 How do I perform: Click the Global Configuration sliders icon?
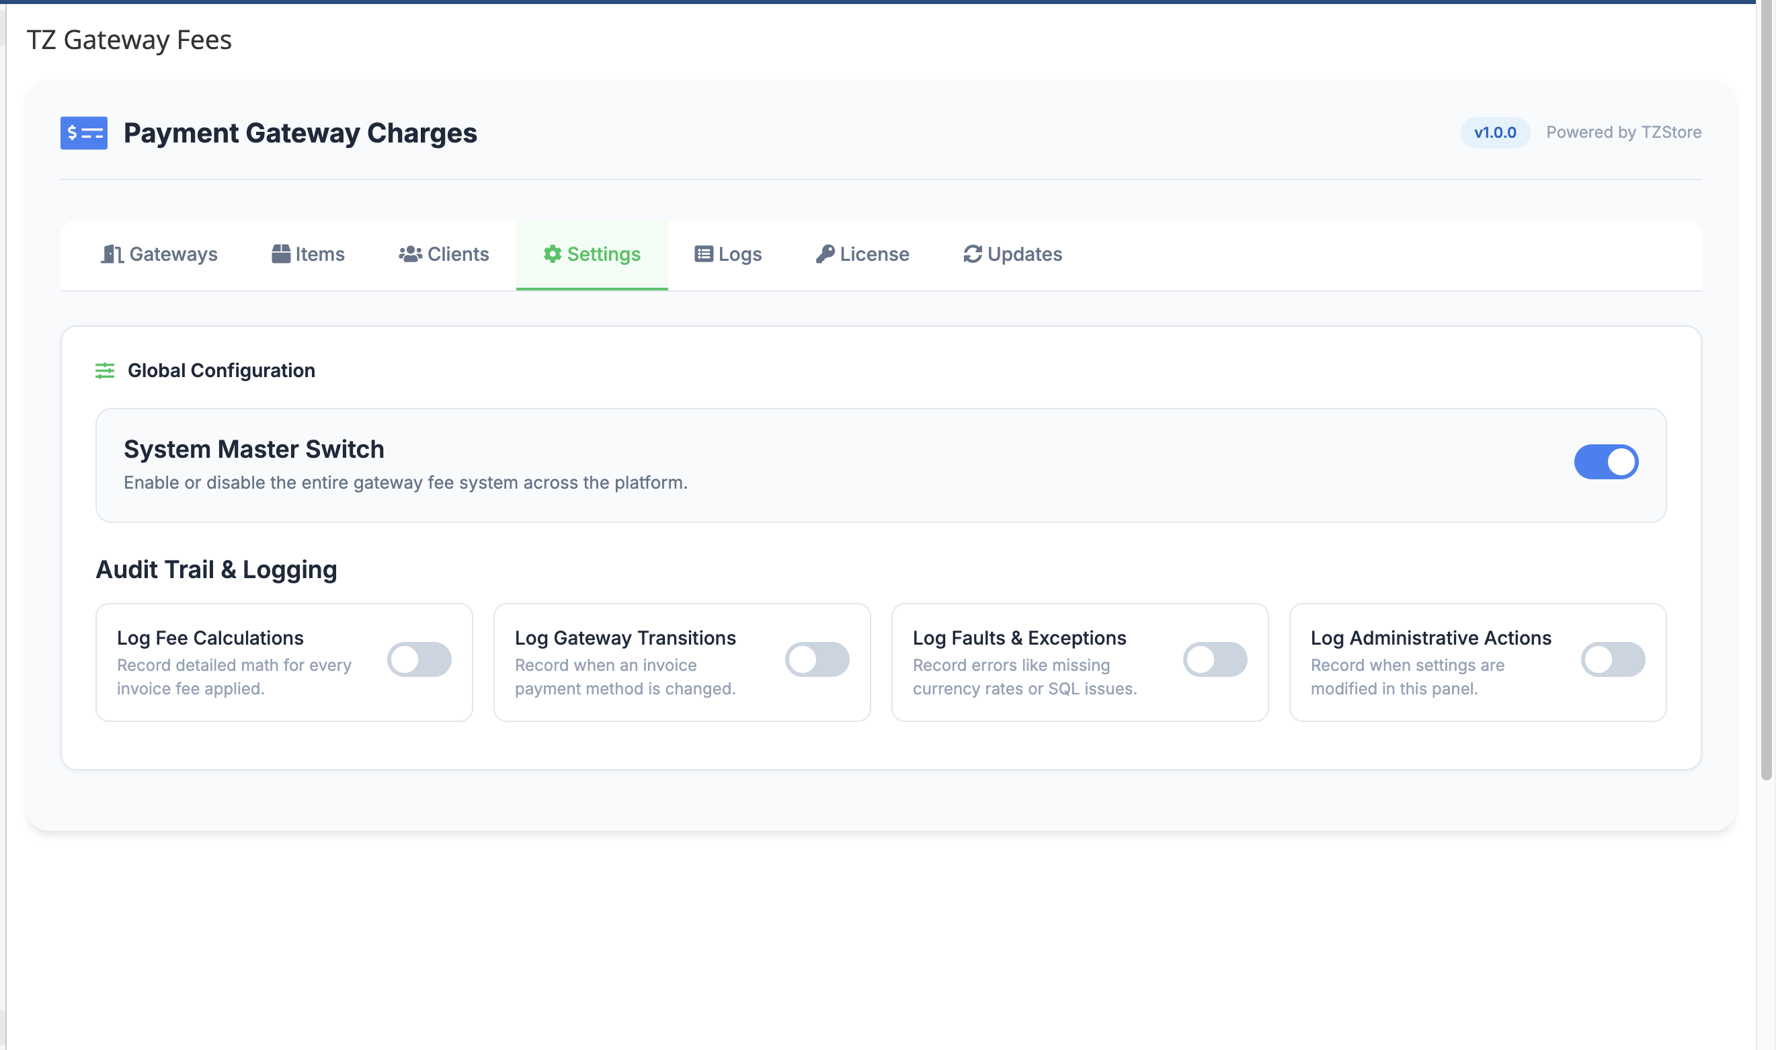tap(105, 370)
